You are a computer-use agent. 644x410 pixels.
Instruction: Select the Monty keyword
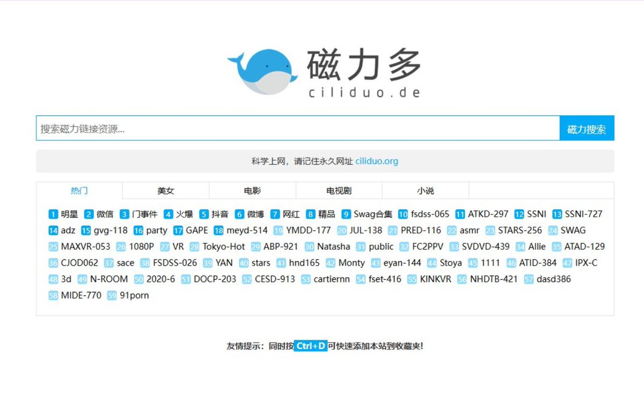point(352,263)
